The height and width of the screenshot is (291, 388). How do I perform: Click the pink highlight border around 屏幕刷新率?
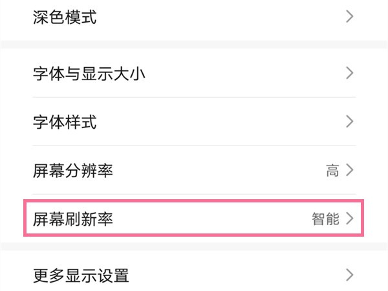(194, 201)
